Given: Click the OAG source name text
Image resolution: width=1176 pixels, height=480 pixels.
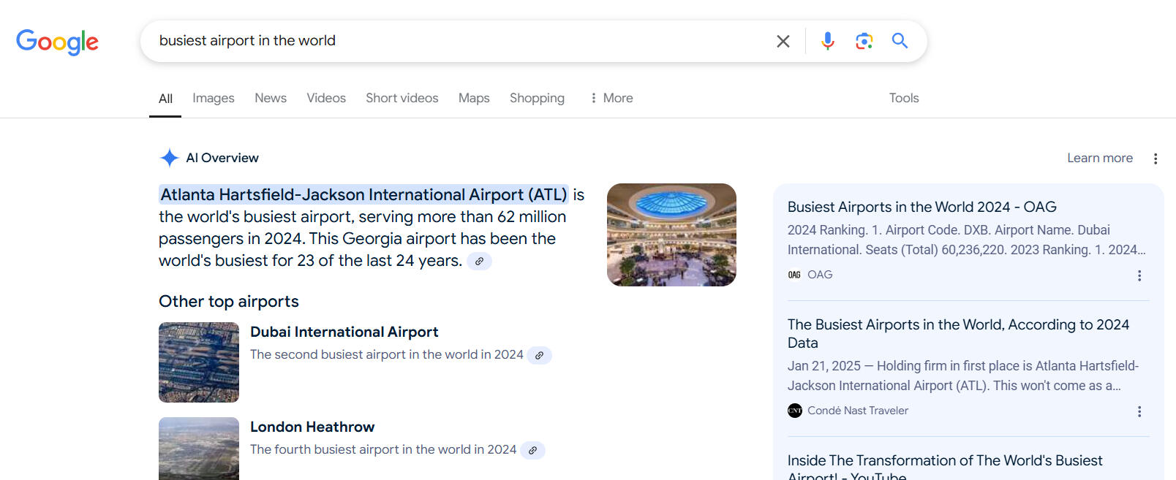Looking at the screenshot, I should click(x=820, y=275).
